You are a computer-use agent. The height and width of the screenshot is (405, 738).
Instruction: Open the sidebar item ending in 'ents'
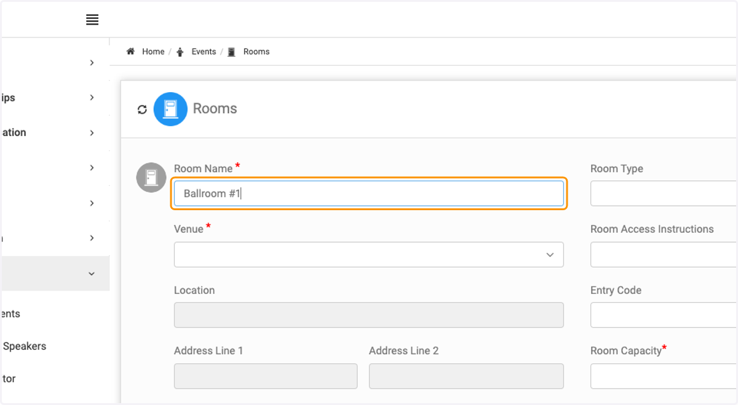point(10,313)
